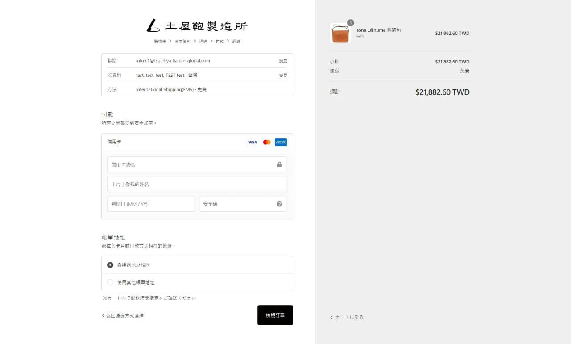Focus the 卡片上登載的姓名 name field
Image resolution: width=571 pixels, height=344 pixels.
click(x=197, y=184)
